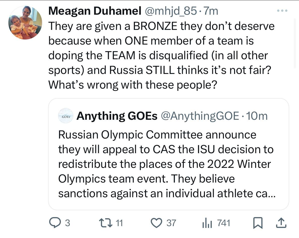299x238 pixels.
Task: Open the three-dot more options menu
Action: pos(282,11)
